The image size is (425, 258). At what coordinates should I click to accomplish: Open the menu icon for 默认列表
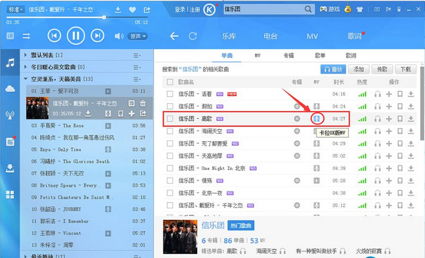(137, 56)
